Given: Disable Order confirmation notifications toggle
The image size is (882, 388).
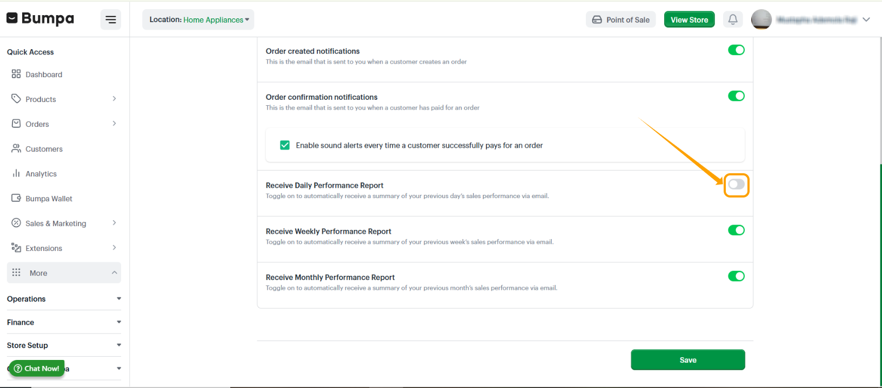Looking at the screenshot, I should click(736, 96).
